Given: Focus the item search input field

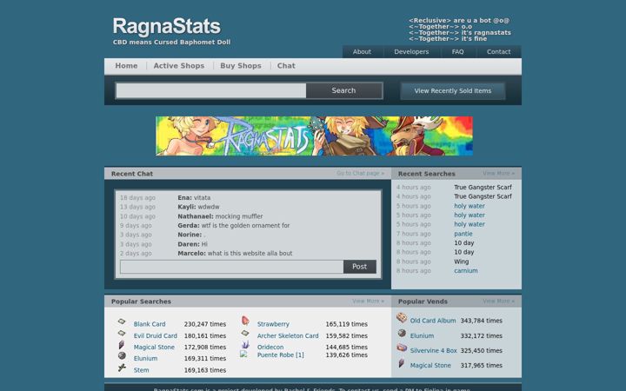Looking at the screenshot, I should pyautogui.click(x=211, y=90).
